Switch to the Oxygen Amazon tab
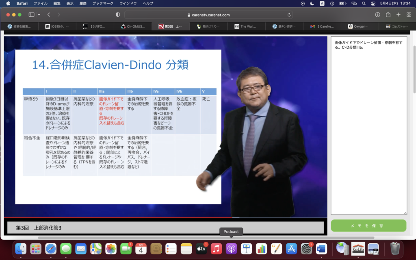This screenshot has width=416, height=260. [361, 26]
